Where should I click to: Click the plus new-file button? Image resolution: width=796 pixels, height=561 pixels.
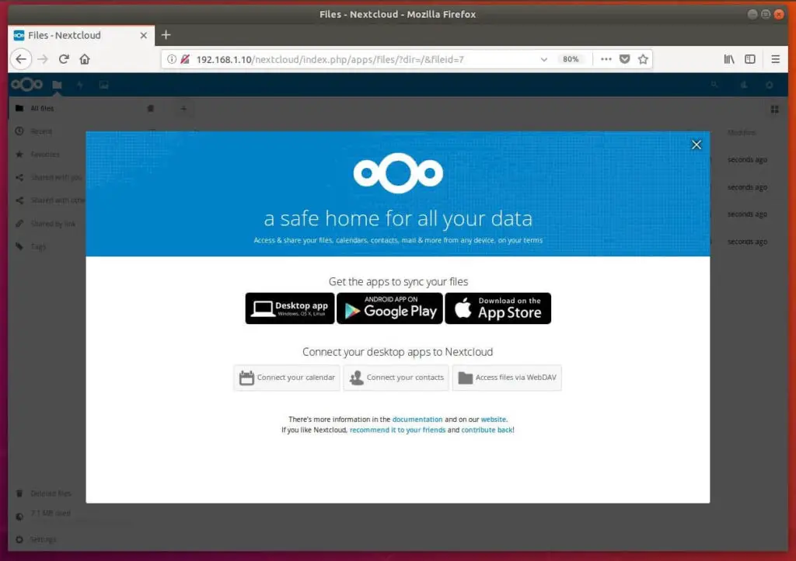(183, 109)
